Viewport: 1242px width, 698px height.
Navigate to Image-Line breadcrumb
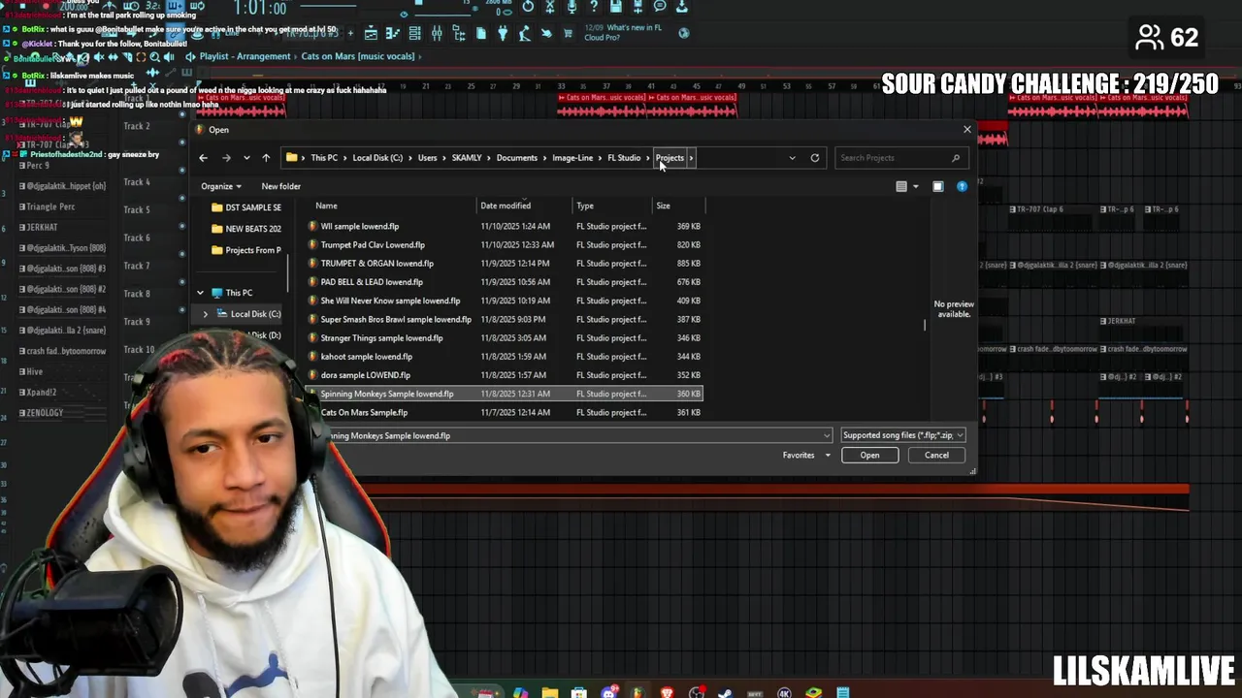click(572, 158)
